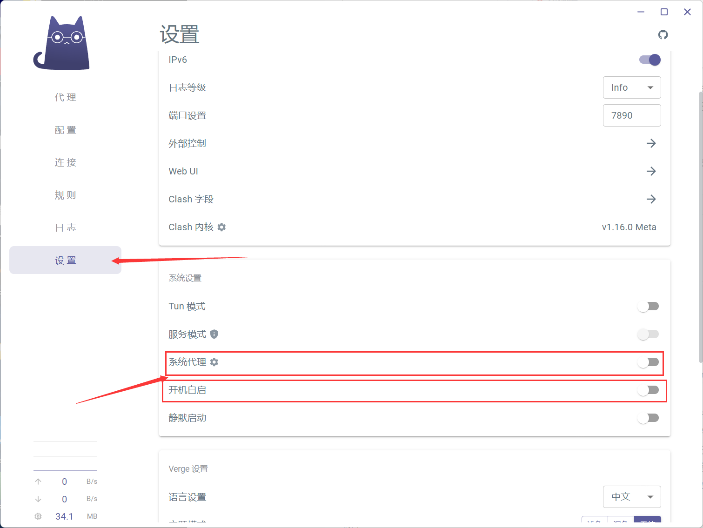Click the shield icon beside 服务模式
The width and height of the screenshot is (703, 528).
(214, 334)
